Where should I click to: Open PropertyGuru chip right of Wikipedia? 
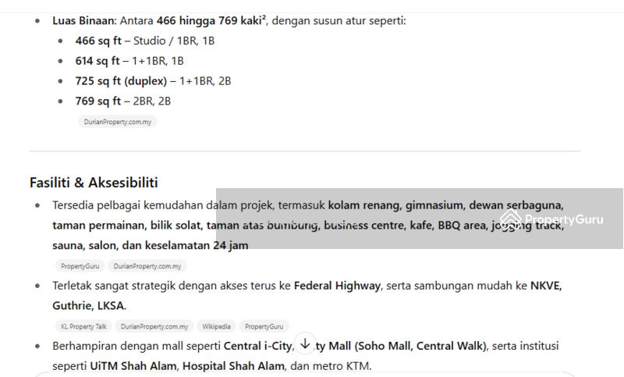tap(264, 326)
